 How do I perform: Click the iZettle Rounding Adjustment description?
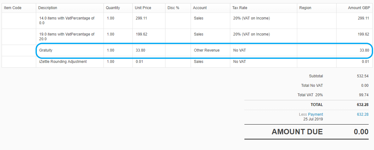[x=63, y=62]
